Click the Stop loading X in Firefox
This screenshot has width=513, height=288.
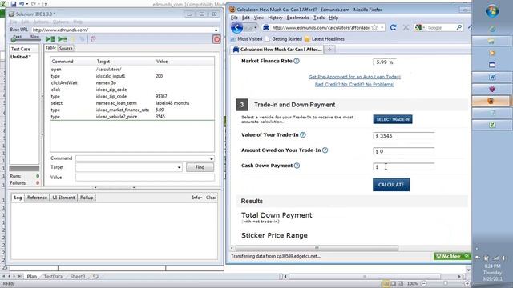click(406, 28)
